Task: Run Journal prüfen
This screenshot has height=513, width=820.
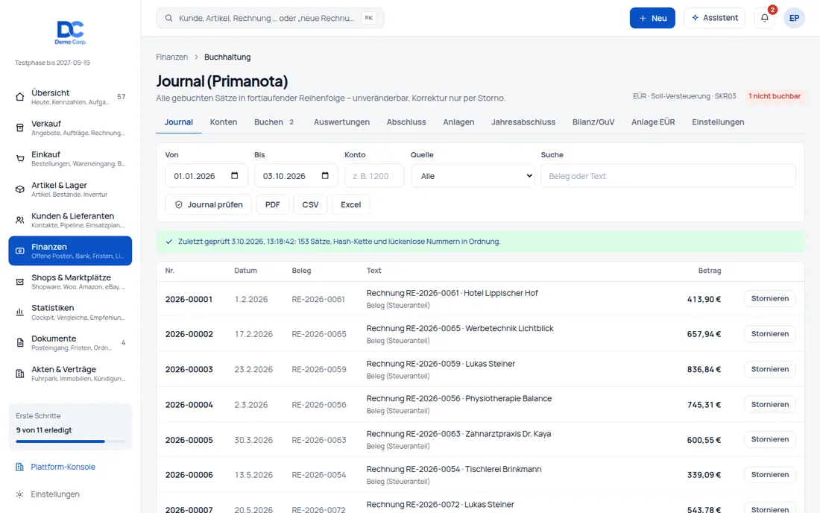Action: [x=208, y=204]
